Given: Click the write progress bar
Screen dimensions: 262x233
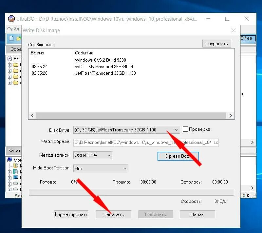Looking at the screenshot, I should click(x=131, y=192).
